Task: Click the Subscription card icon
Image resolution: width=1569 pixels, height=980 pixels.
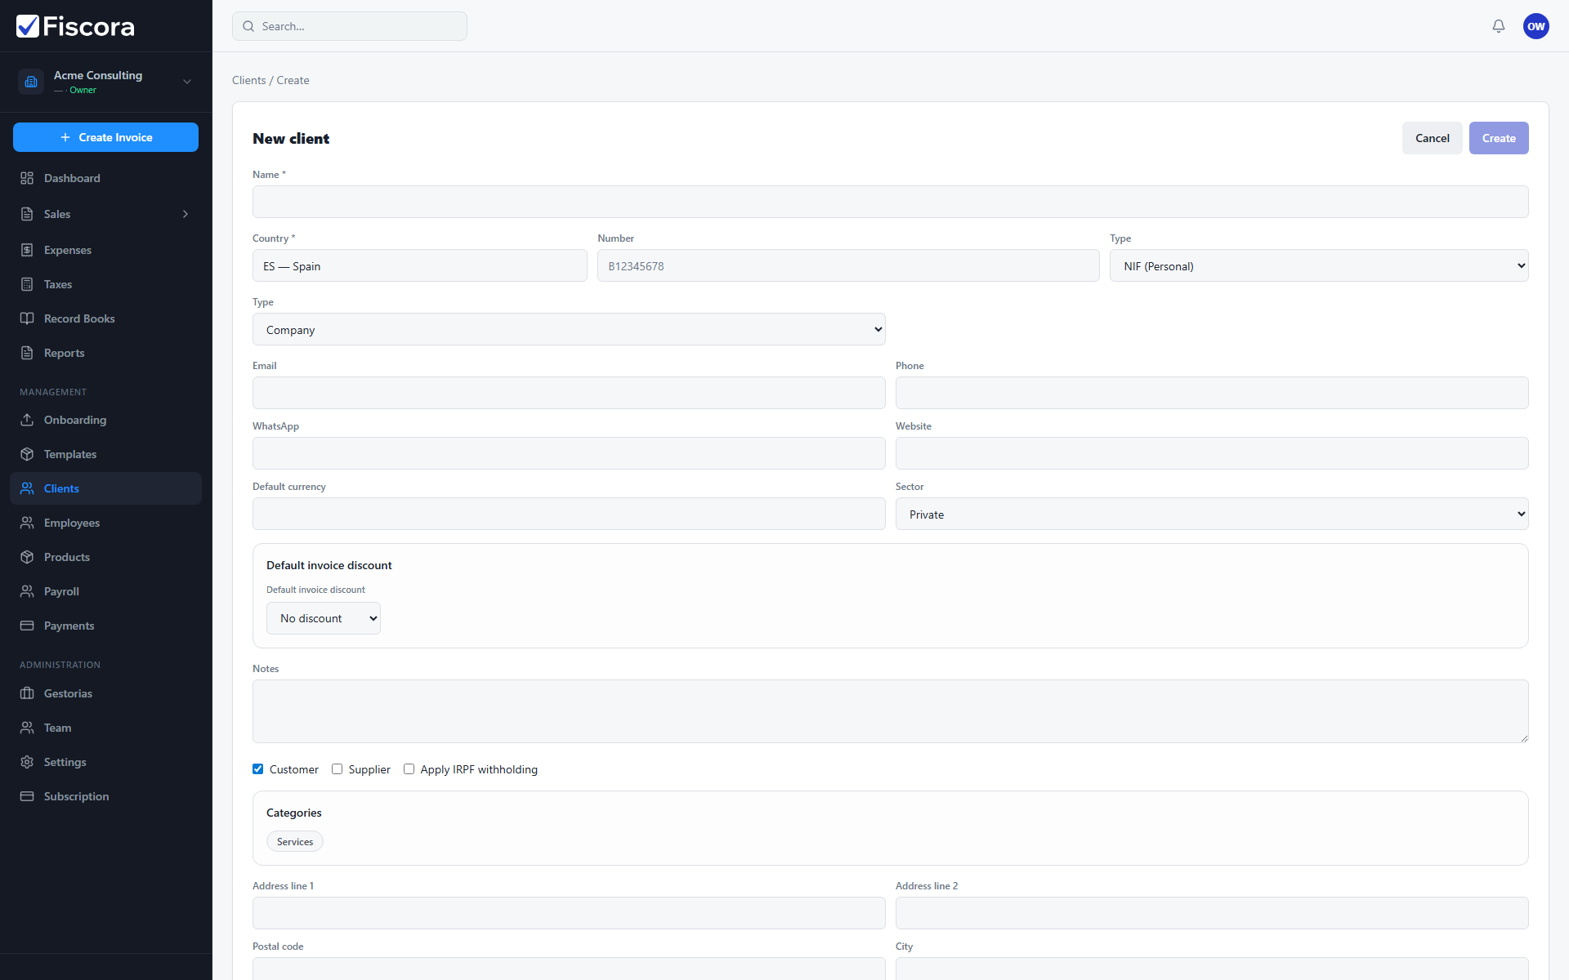Action: (27, 796)
